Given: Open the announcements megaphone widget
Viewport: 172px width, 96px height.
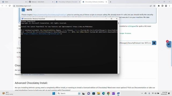Looking at the screenshot, I should point(169,44).
